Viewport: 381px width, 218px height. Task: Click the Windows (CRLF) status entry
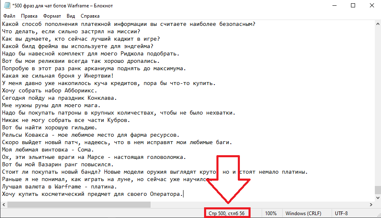[303, 213]
